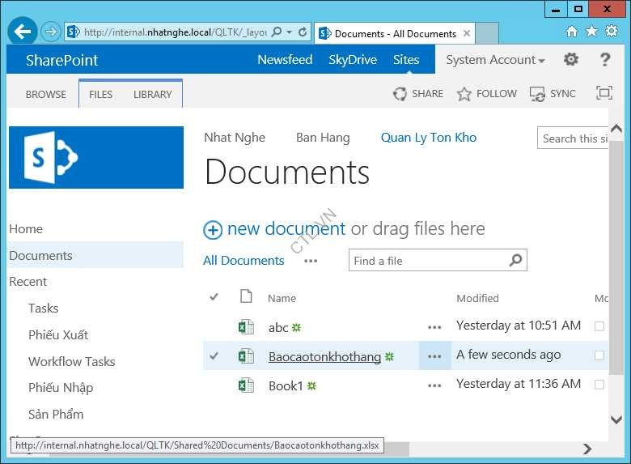Open ellipsis menu for Book1 file
Screen dimensions: 631x464
pos(434,386)
